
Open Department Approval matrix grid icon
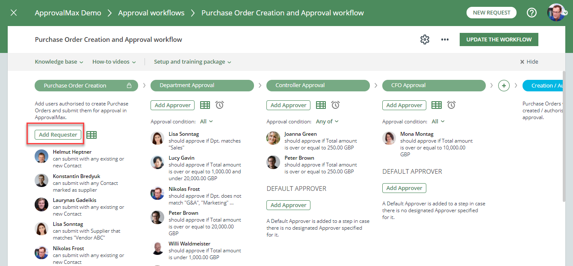click(205, 105)
